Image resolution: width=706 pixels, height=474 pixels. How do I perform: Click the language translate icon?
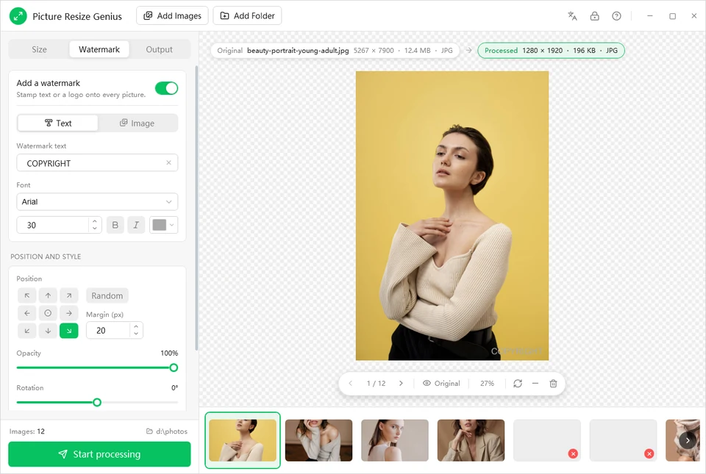pos(572,16)
